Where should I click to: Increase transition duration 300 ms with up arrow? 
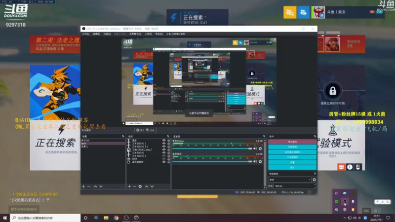[315, 185]
